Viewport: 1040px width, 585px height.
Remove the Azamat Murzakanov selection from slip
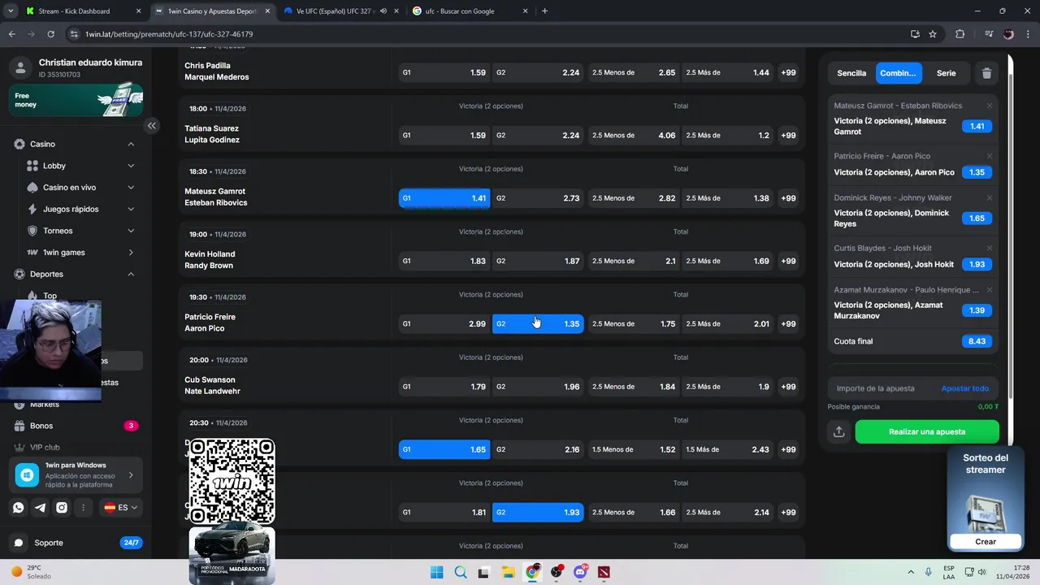point(989,289)
